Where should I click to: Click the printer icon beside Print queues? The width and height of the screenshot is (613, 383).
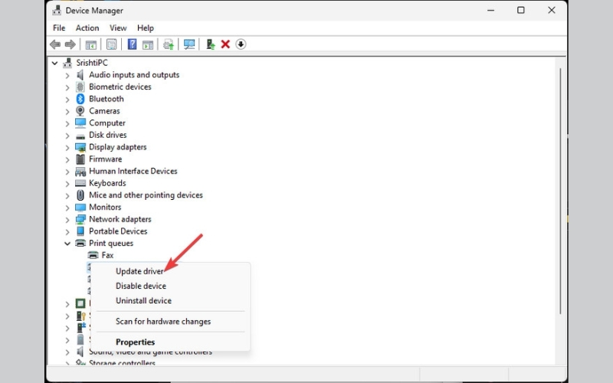tap(80, 243)
